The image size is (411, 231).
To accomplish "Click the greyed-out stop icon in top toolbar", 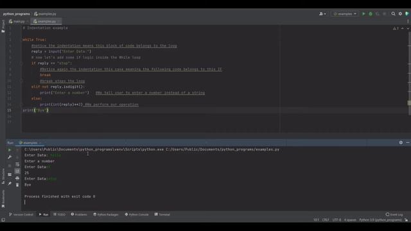I will 384,13.
